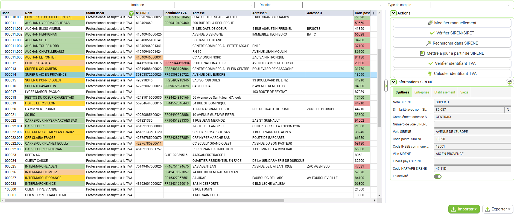514x214 pixels.
Task: Click the Similarité field showing 86.087
Action: click(x=469, y=110)
